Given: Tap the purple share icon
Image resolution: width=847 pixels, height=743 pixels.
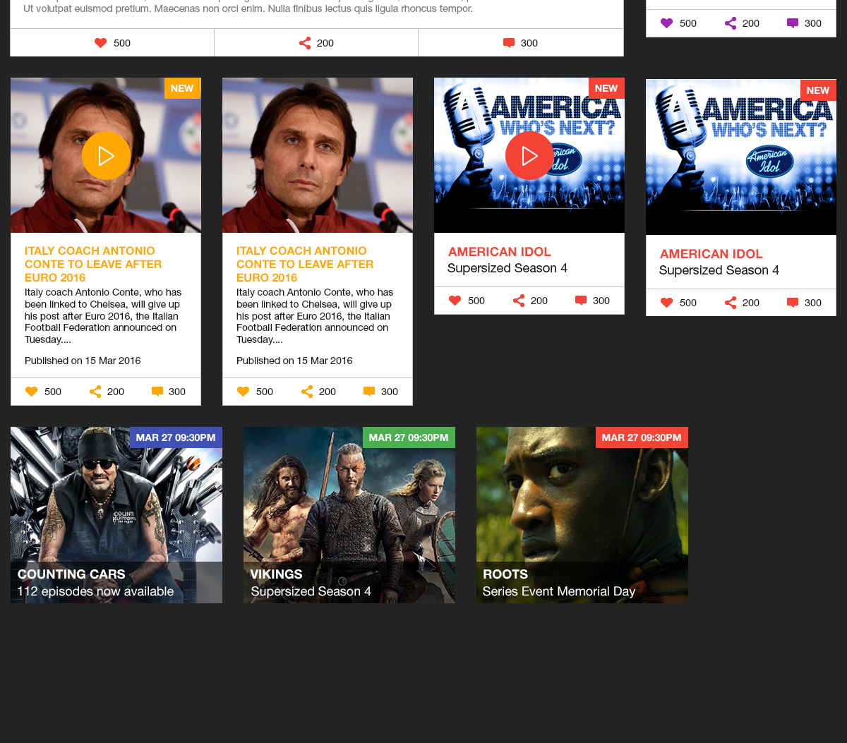Looking at the screenshot, I should (x=731, y=23).
